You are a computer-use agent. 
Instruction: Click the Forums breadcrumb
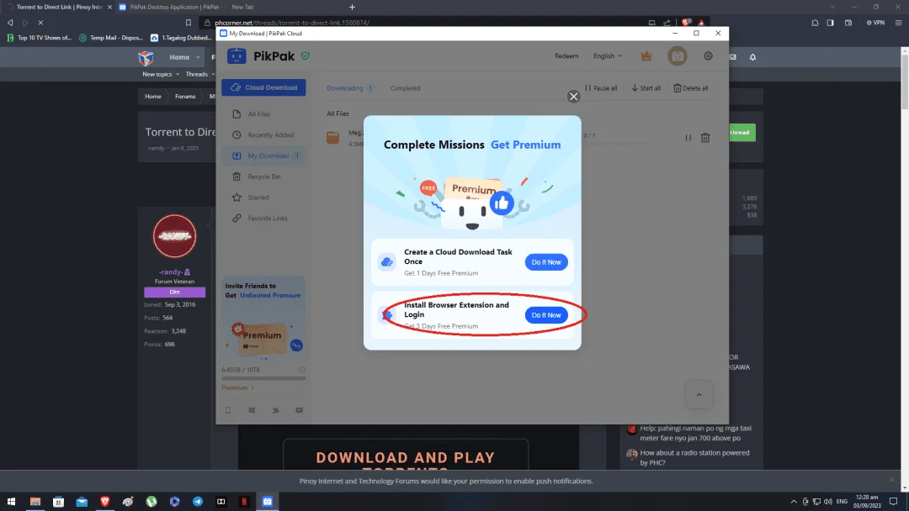185,97
